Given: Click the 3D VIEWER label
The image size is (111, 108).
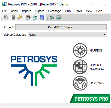Looking at the screenshot, I should (x=97, y=83).
